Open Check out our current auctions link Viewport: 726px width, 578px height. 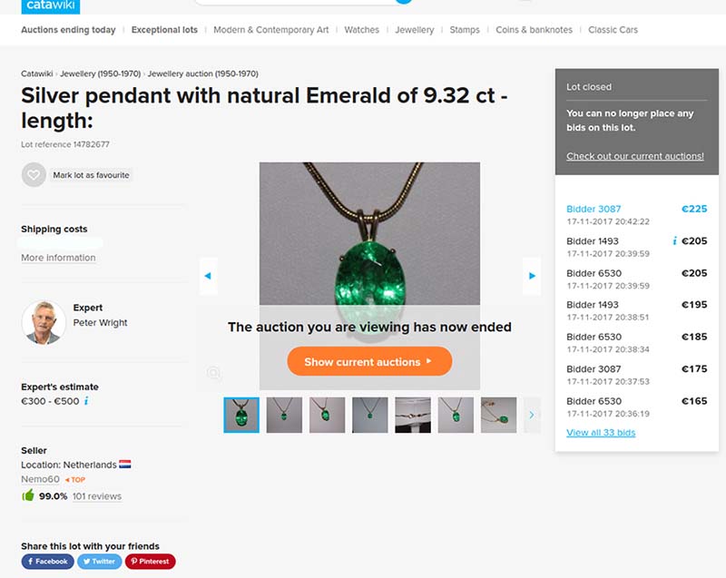(x=635, y=156)
